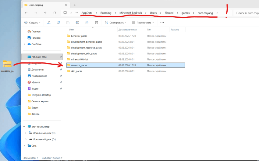The width and height of the screenshot is (259, 161).
Task: Select the minecraftWorlds folder
Action: pos(80,59)
